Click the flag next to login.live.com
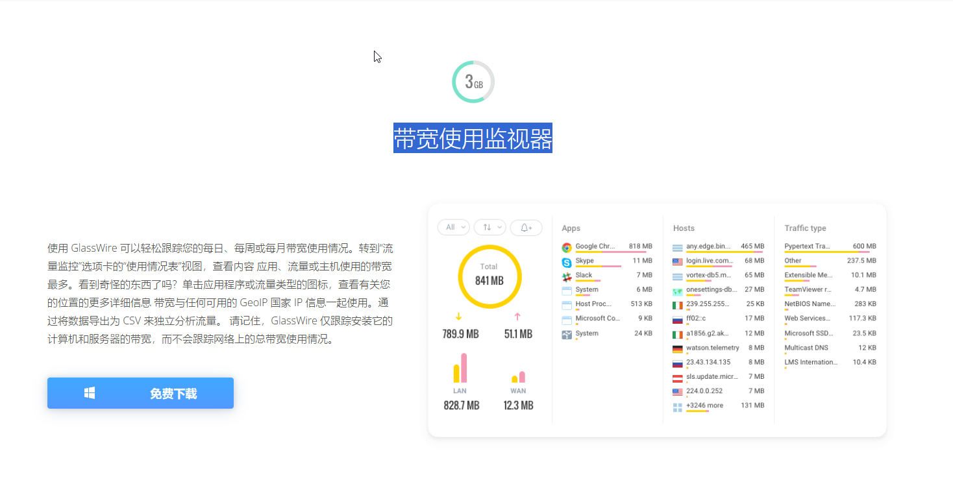 [678, 262]
